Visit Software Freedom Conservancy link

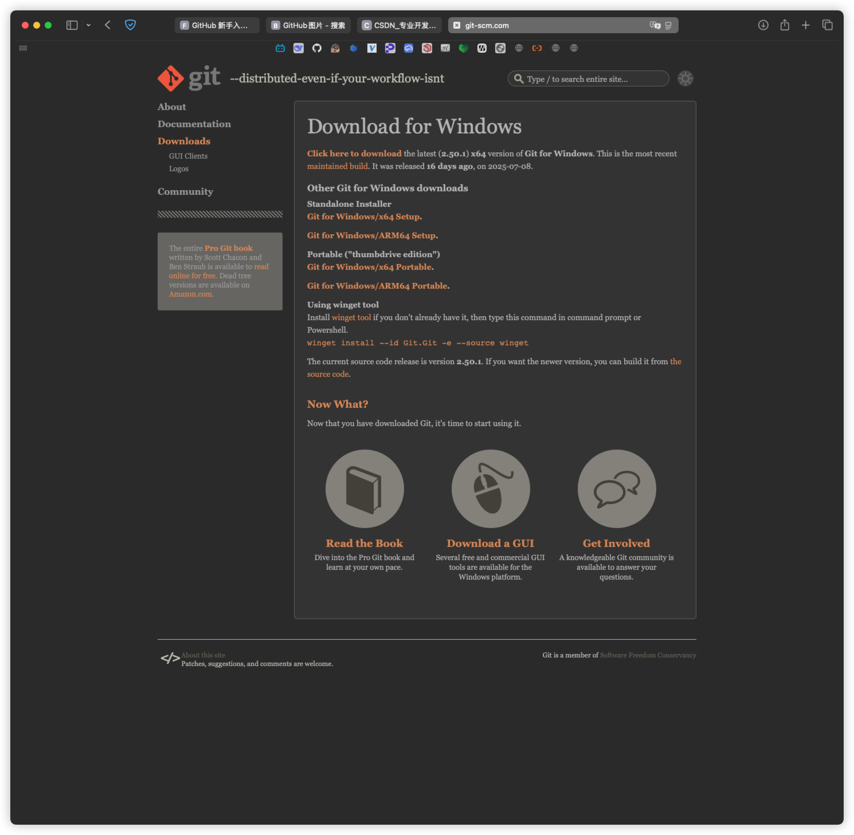[648, 655]
